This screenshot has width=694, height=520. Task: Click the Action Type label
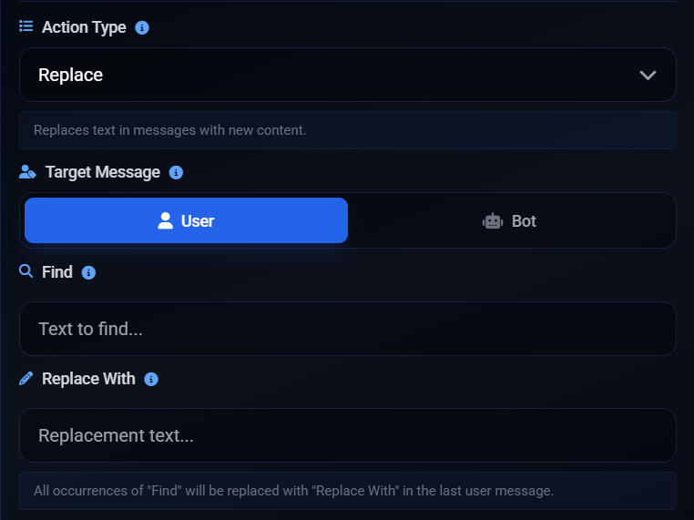[x=84, y=27]
